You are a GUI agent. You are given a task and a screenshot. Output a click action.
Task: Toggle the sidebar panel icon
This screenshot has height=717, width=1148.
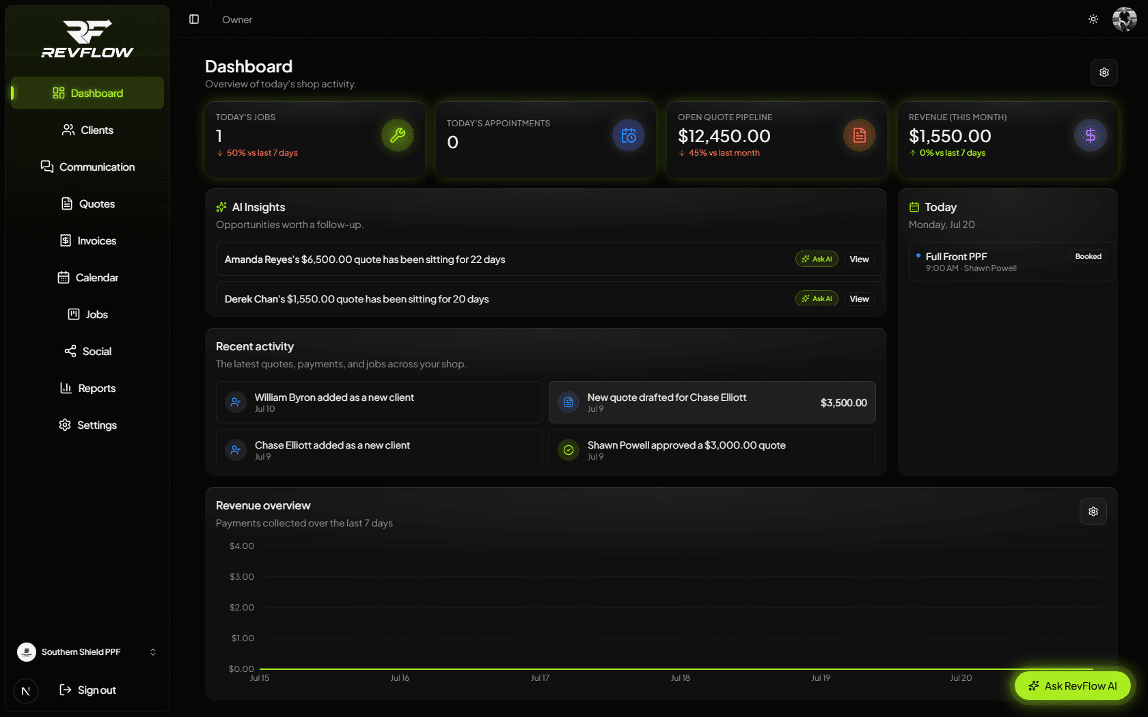point(194,19)
